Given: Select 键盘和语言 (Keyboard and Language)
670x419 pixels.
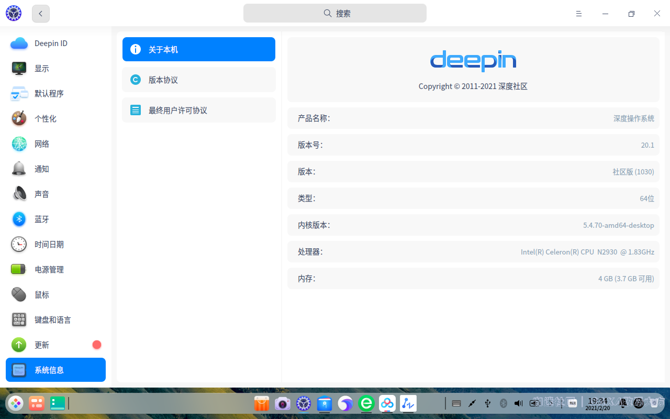Looking at the screenshot, I should pyautogui.click(x=52, y=320).
